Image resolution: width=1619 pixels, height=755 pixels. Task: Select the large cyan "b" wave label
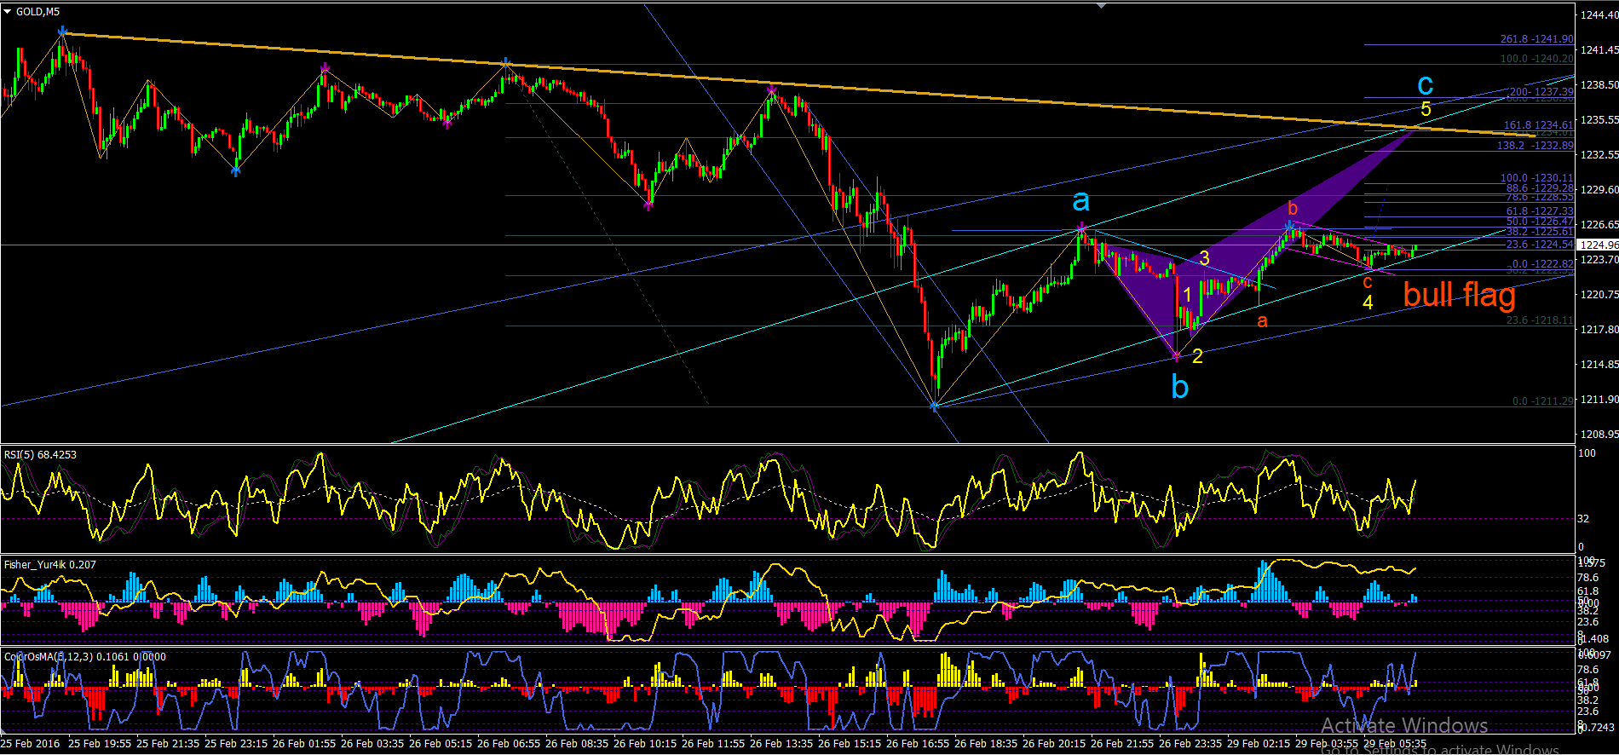1179,387
